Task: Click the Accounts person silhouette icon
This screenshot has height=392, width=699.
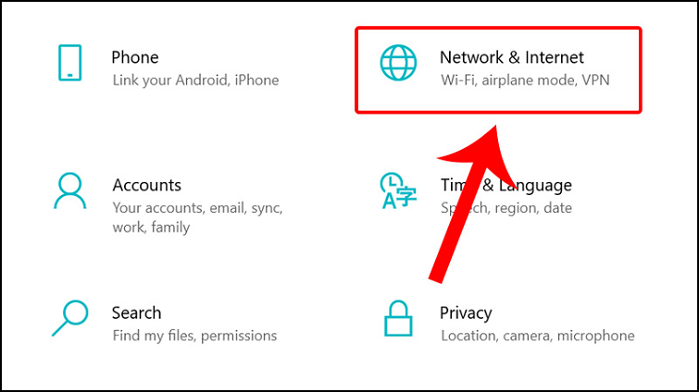Action: [70, 190]
